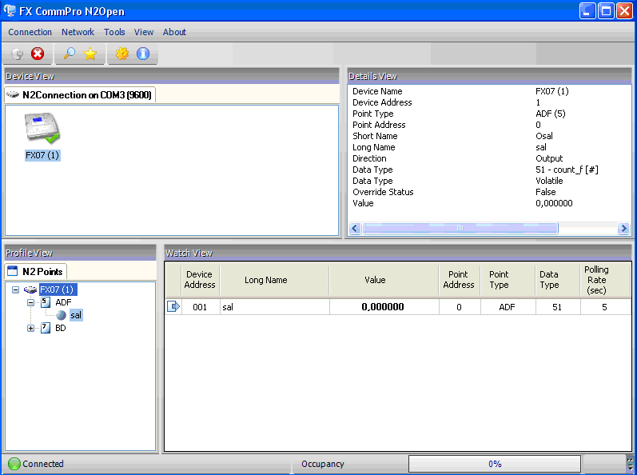Select the ADF tree item
637x475 pixels.
(x=63, y=302)
